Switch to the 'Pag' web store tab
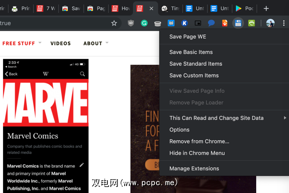The height and width of the screenshot is (193, 289). [96, 9]
